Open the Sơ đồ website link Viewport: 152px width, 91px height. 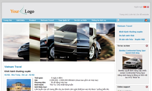tap(143, 14)
